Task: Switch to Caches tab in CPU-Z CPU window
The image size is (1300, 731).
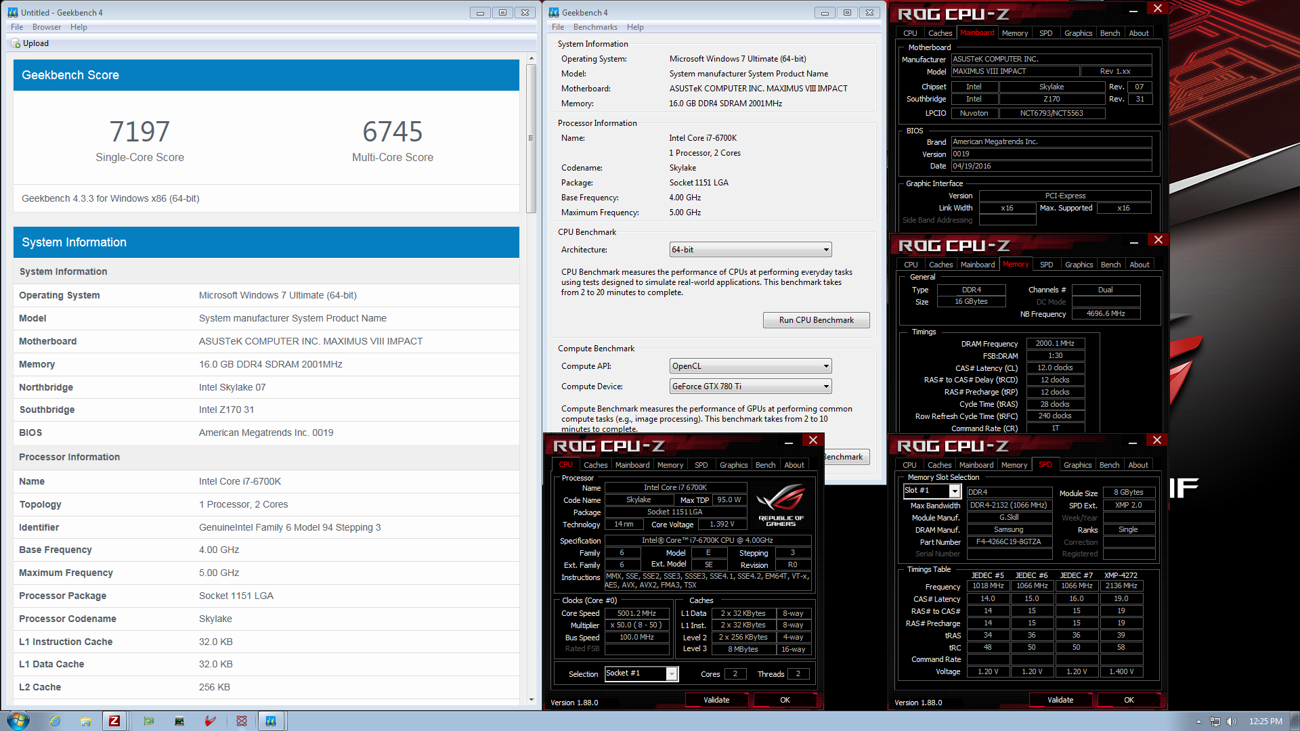Action: click(x=595, y=465)
